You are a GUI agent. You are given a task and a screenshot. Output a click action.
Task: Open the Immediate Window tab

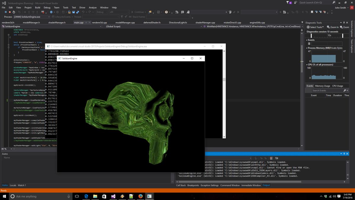(x=251, y=185)
